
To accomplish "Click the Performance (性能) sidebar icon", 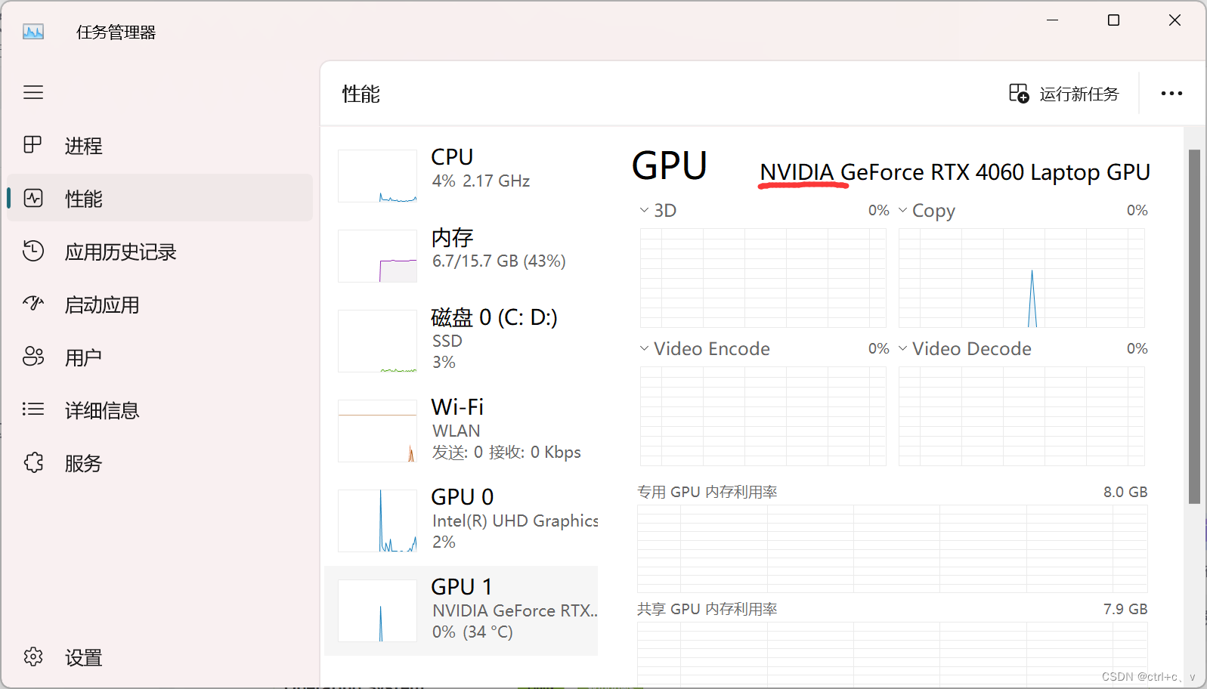I will click(33, 198).
